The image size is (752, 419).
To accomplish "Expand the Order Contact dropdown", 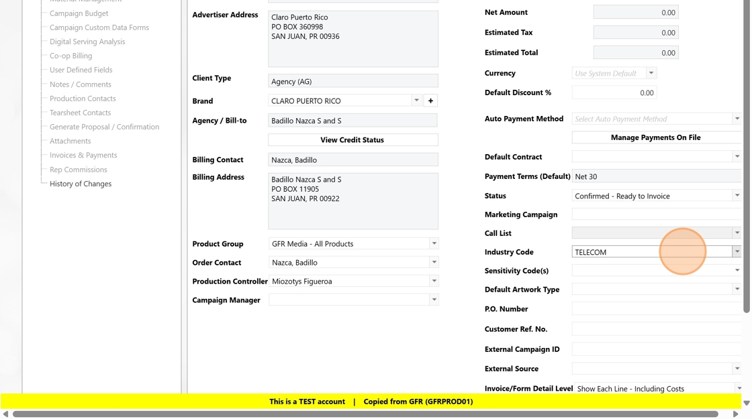I will 434,262.
